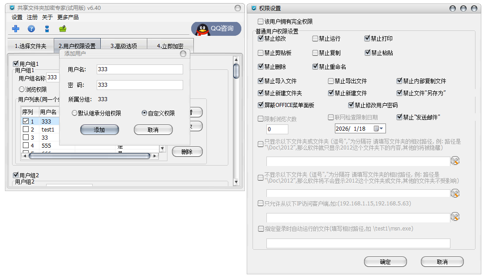Click clear icon beside IP address field
This screenshot has width=484, height=277.
tap(455, 217)
